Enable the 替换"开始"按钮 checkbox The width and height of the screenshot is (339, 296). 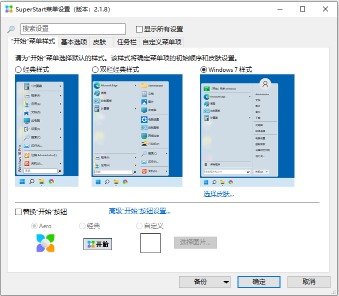click(x=18, y=212)
